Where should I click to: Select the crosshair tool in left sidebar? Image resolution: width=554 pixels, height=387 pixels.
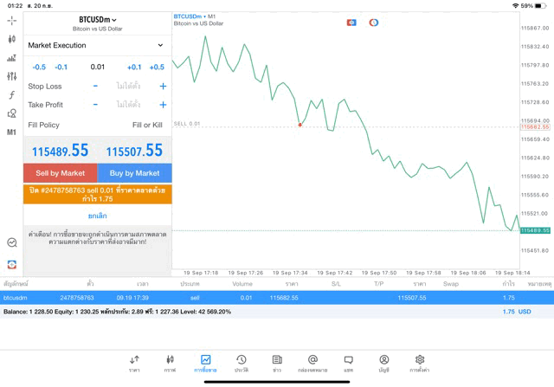pyautogui.click(x=11, y=20)
